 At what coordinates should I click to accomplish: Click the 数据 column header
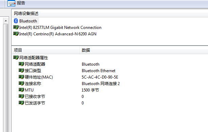pos(144,50)
